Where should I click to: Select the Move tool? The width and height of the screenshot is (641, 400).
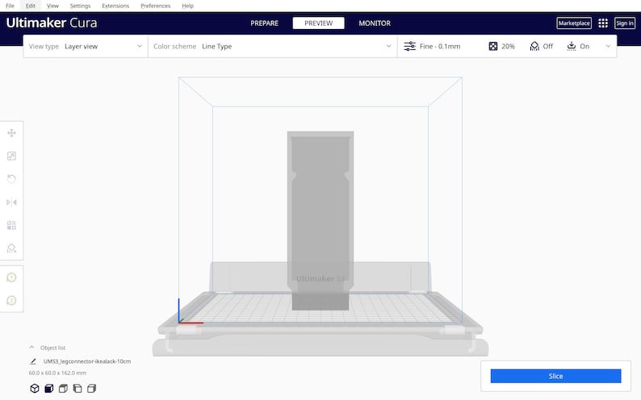pyautogui.click(x=11, y=133)
